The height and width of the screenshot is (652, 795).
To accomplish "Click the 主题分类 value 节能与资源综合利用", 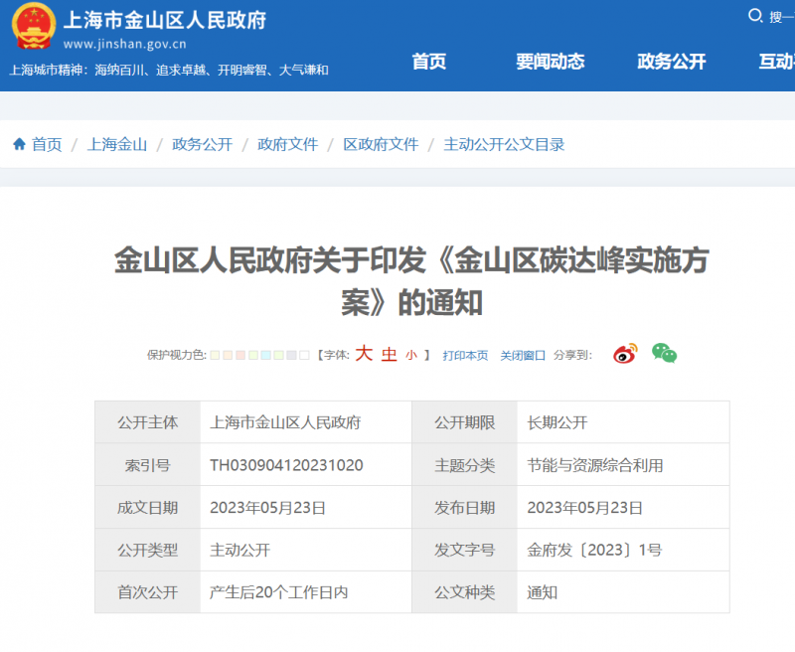I will click(595, 465).
